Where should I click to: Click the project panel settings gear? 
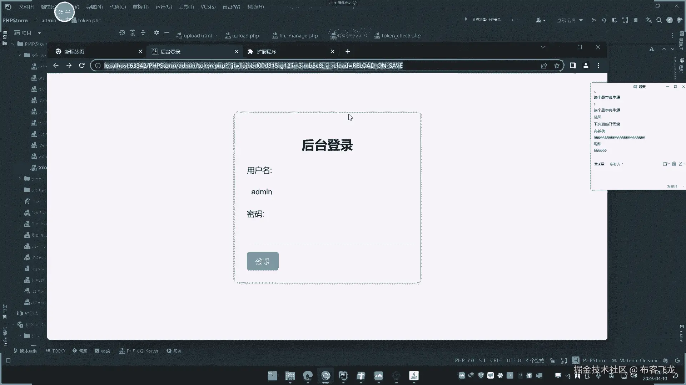156,33
